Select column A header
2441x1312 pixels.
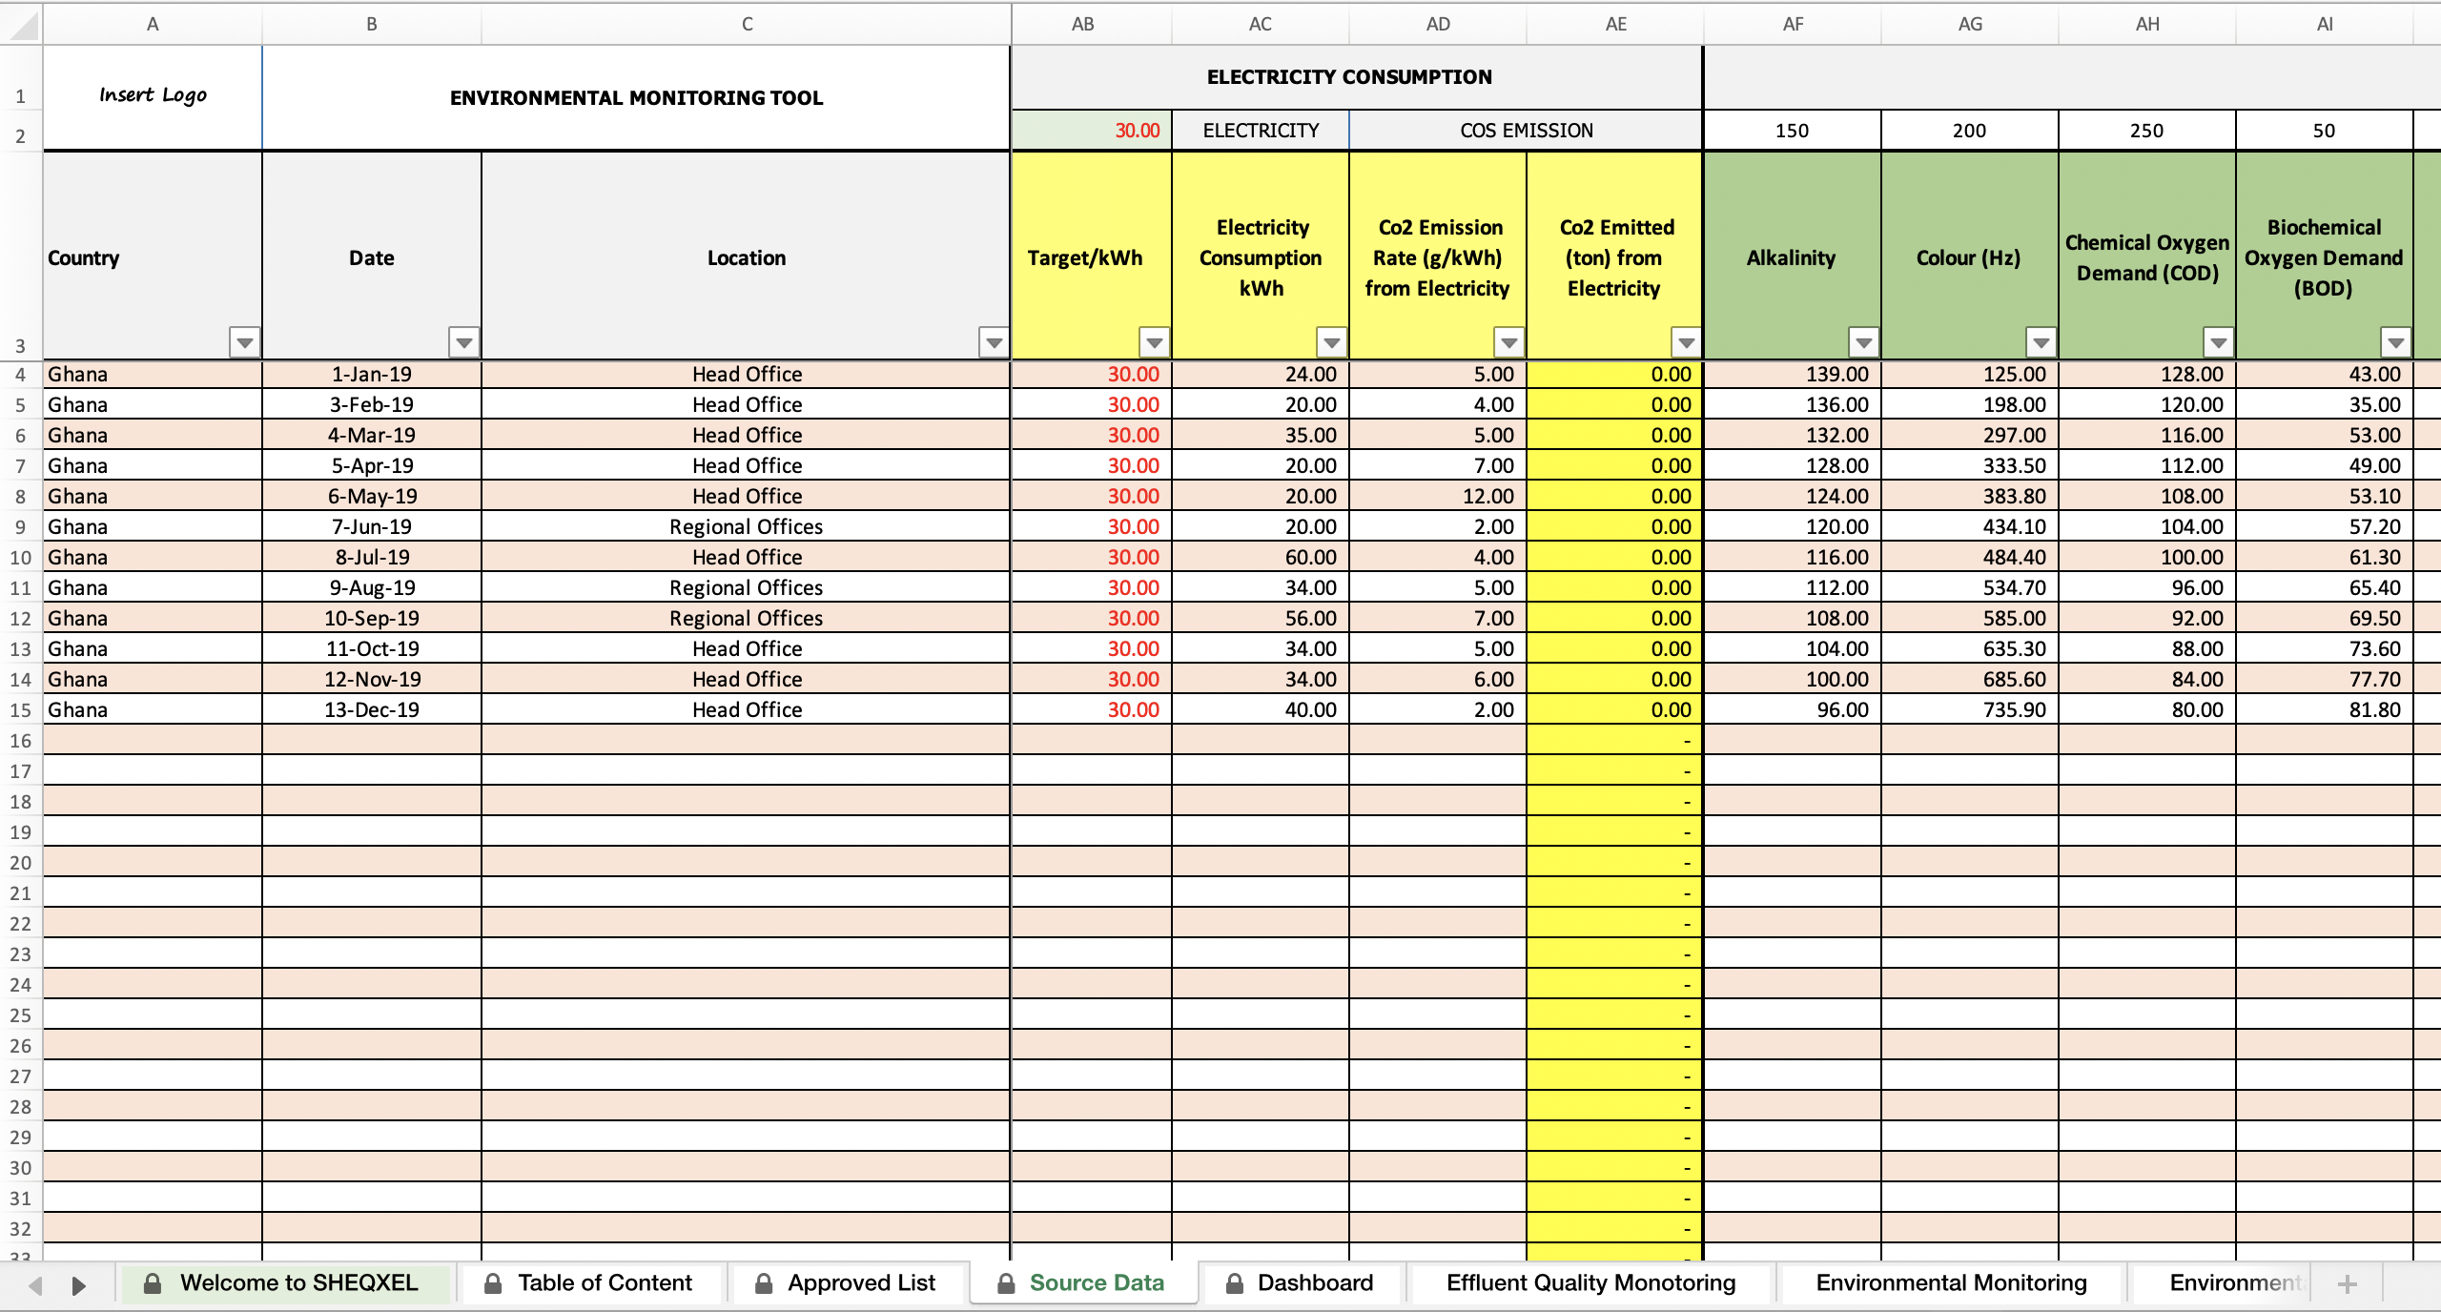[x=153, y=24]
